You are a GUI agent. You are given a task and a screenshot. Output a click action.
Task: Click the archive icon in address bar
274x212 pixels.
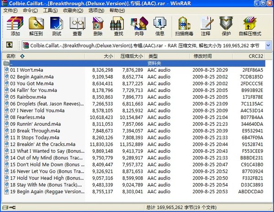(x=26, y=45)
